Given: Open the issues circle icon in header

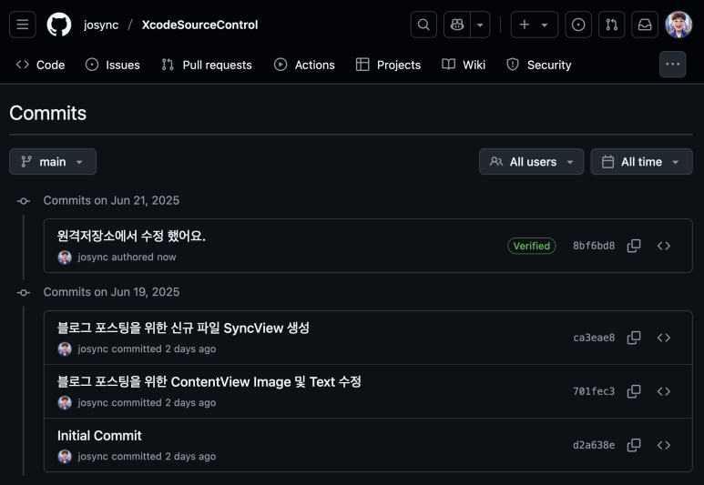Looking at the screenshot, I should coord(578,25).
